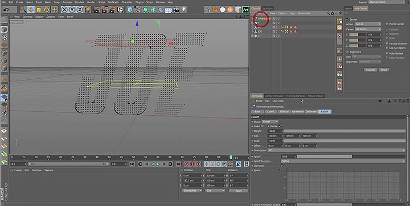Toggle the X axis lock
Screen dimensions: 410x206
[64, 10]
